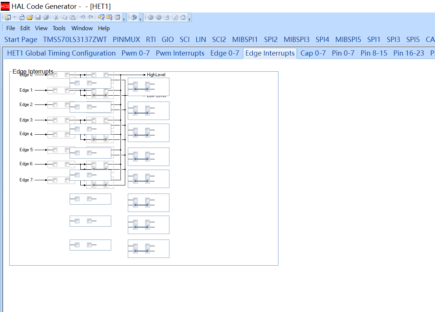
Task: Click the Forward navigation icon
Action: click(x=159, y=17)
